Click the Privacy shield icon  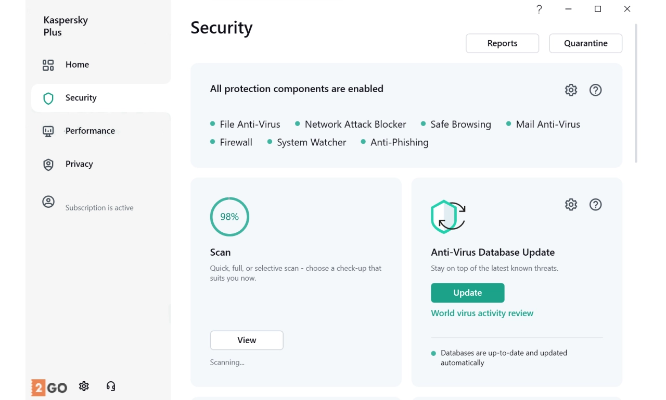point(48,165)
